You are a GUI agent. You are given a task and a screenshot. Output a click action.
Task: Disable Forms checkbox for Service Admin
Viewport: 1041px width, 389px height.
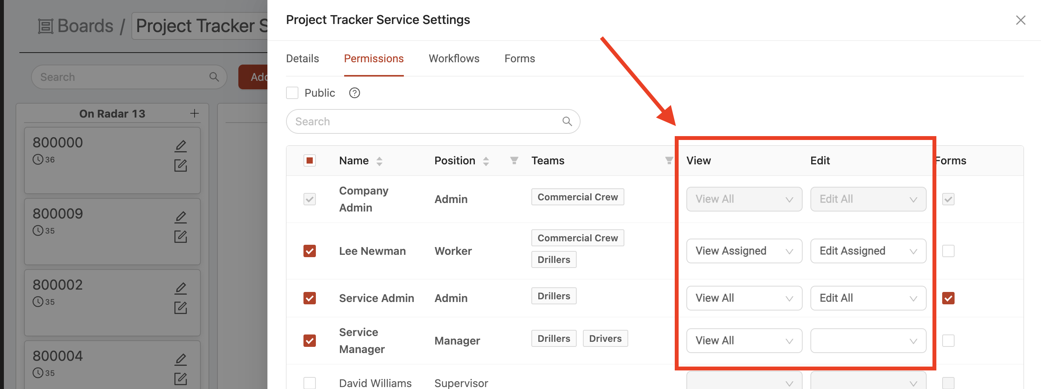coord(948,298)
